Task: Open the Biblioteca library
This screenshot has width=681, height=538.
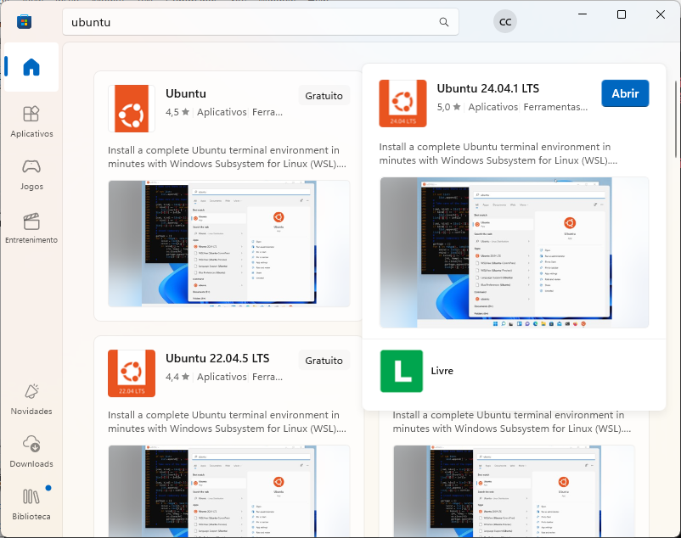Action: tap(31, 504)
